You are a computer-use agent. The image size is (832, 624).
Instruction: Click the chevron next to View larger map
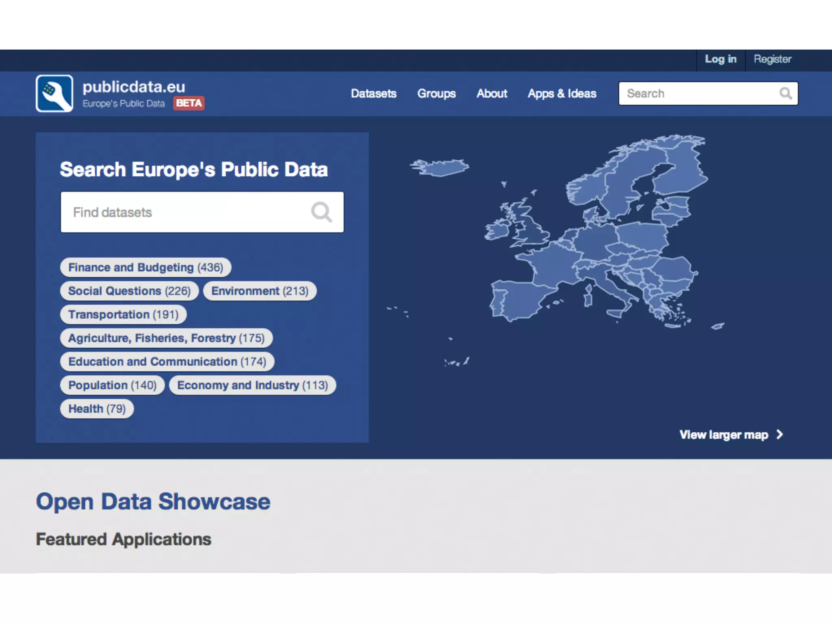tap(780, 434)
